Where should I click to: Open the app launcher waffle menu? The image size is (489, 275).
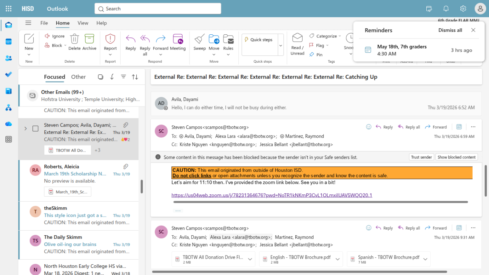pos(8,8)
